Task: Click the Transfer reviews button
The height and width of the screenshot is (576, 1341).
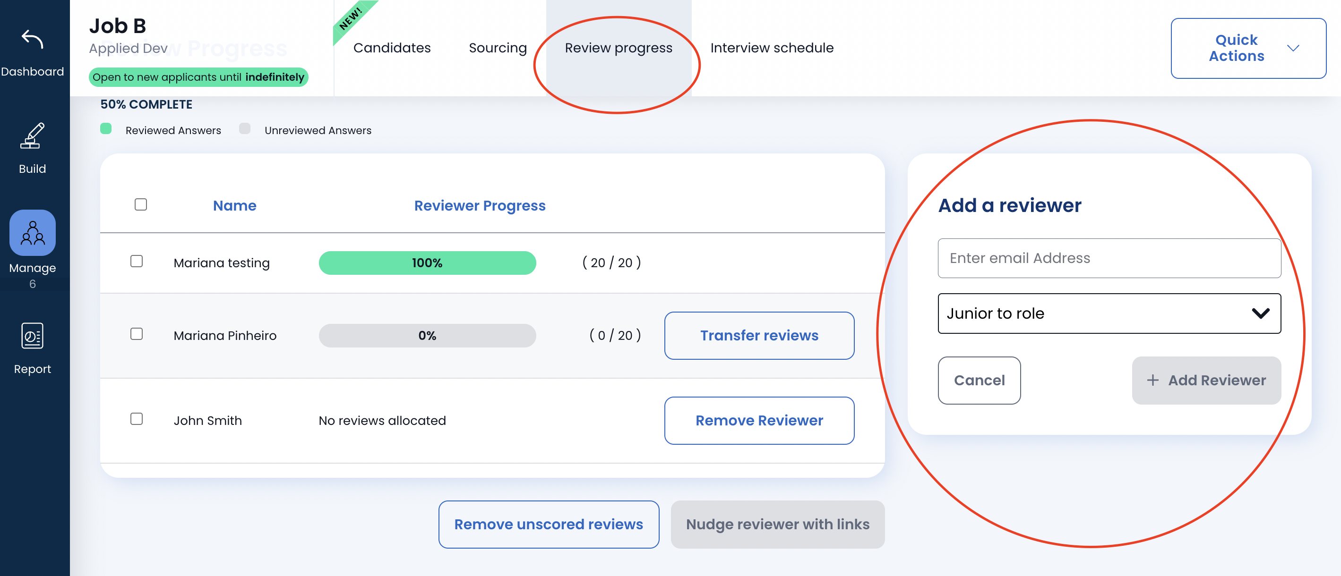Action: point(758,336)
